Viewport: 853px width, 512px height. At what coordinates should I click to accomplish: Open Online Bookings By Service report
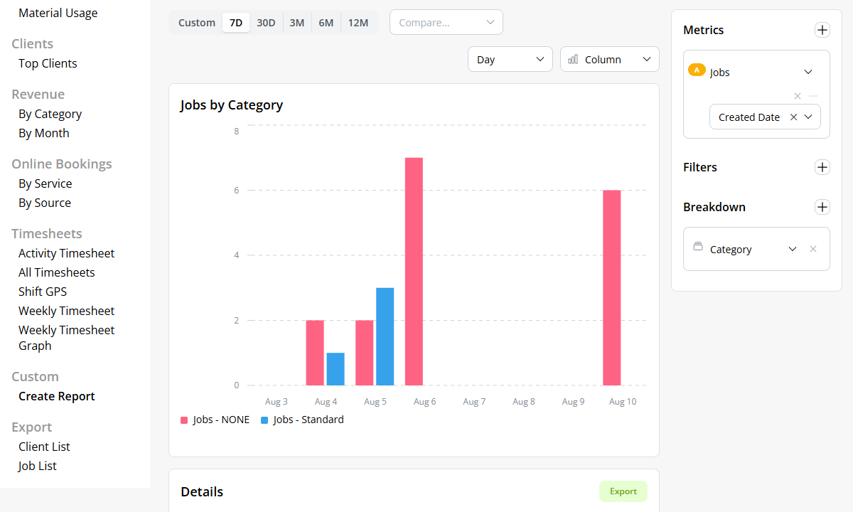point(45,183)
